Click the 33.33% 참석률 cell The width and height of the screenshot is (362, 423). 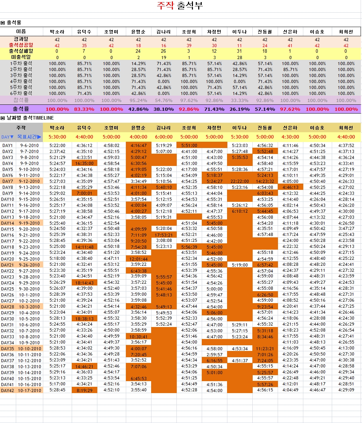pos(240,101)
